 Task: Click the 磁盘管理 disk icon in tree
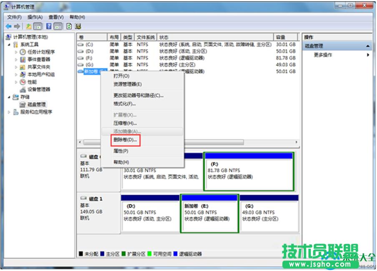point(23,104)
